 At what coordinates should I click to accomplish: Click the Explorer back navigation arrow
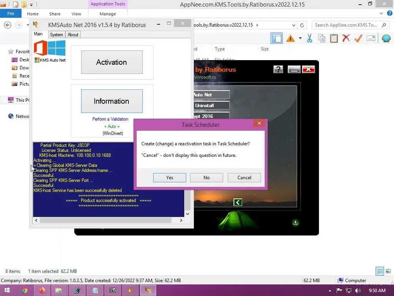pos(8,25)
